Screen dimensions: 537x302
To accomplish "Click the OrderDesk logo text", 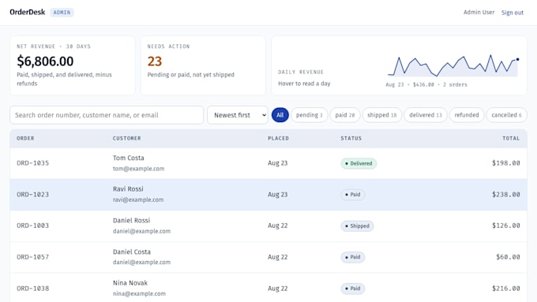I will [28, 13].
